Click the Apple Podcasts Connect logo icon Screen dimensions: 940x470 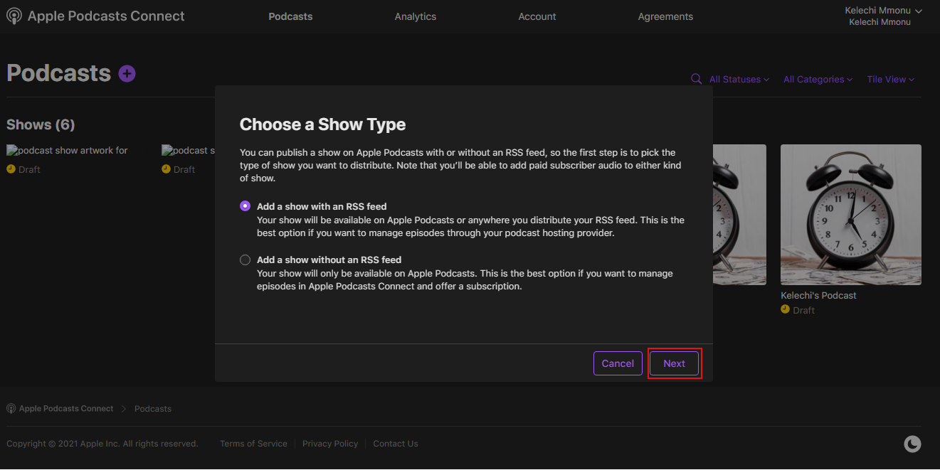tap(14, 16)
